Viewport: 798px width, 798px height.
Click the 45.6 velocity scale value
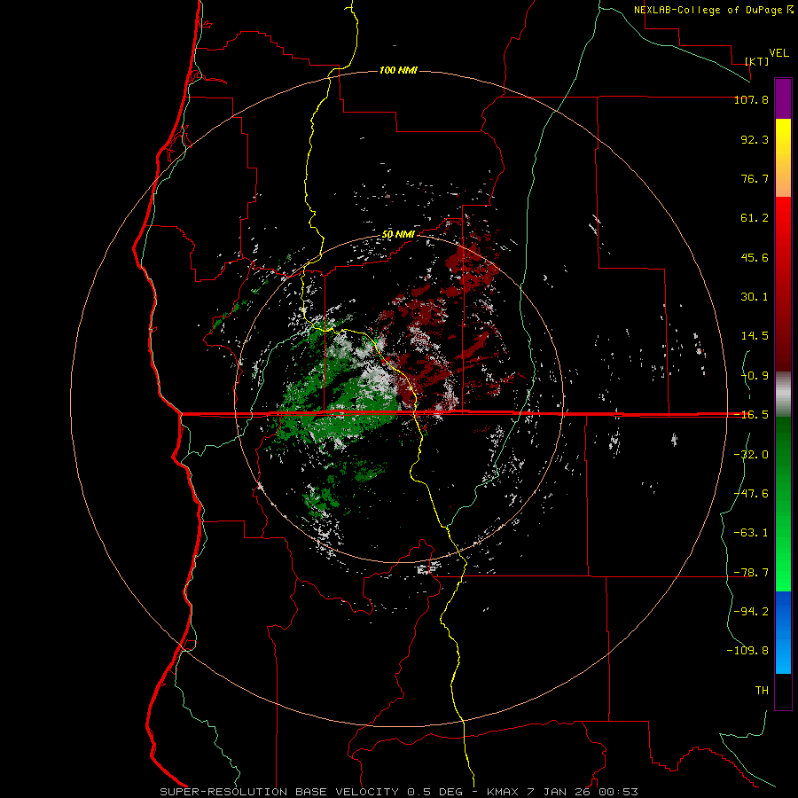[755, 257]
